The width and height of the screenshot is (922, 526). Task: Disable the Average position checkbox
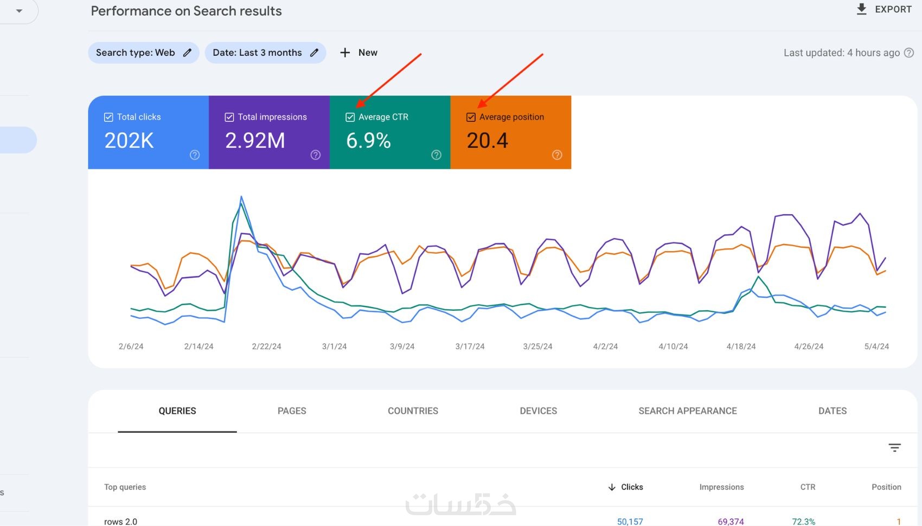[x=471, y=117]
